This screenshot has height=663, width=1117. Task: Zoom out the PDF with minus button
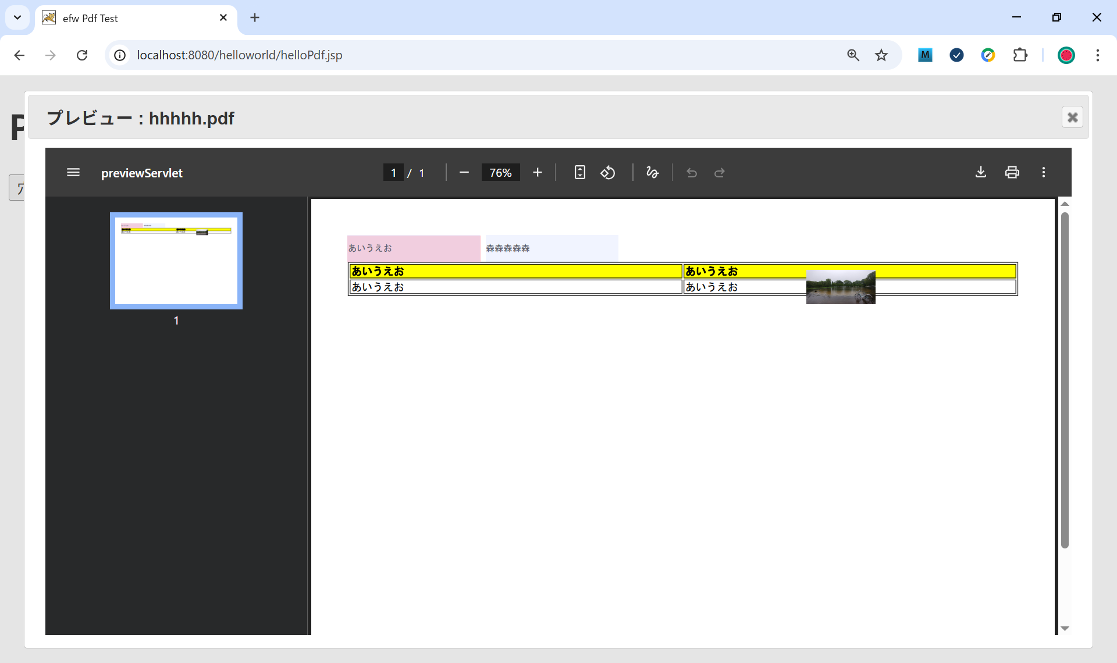(x=464, y=173)
